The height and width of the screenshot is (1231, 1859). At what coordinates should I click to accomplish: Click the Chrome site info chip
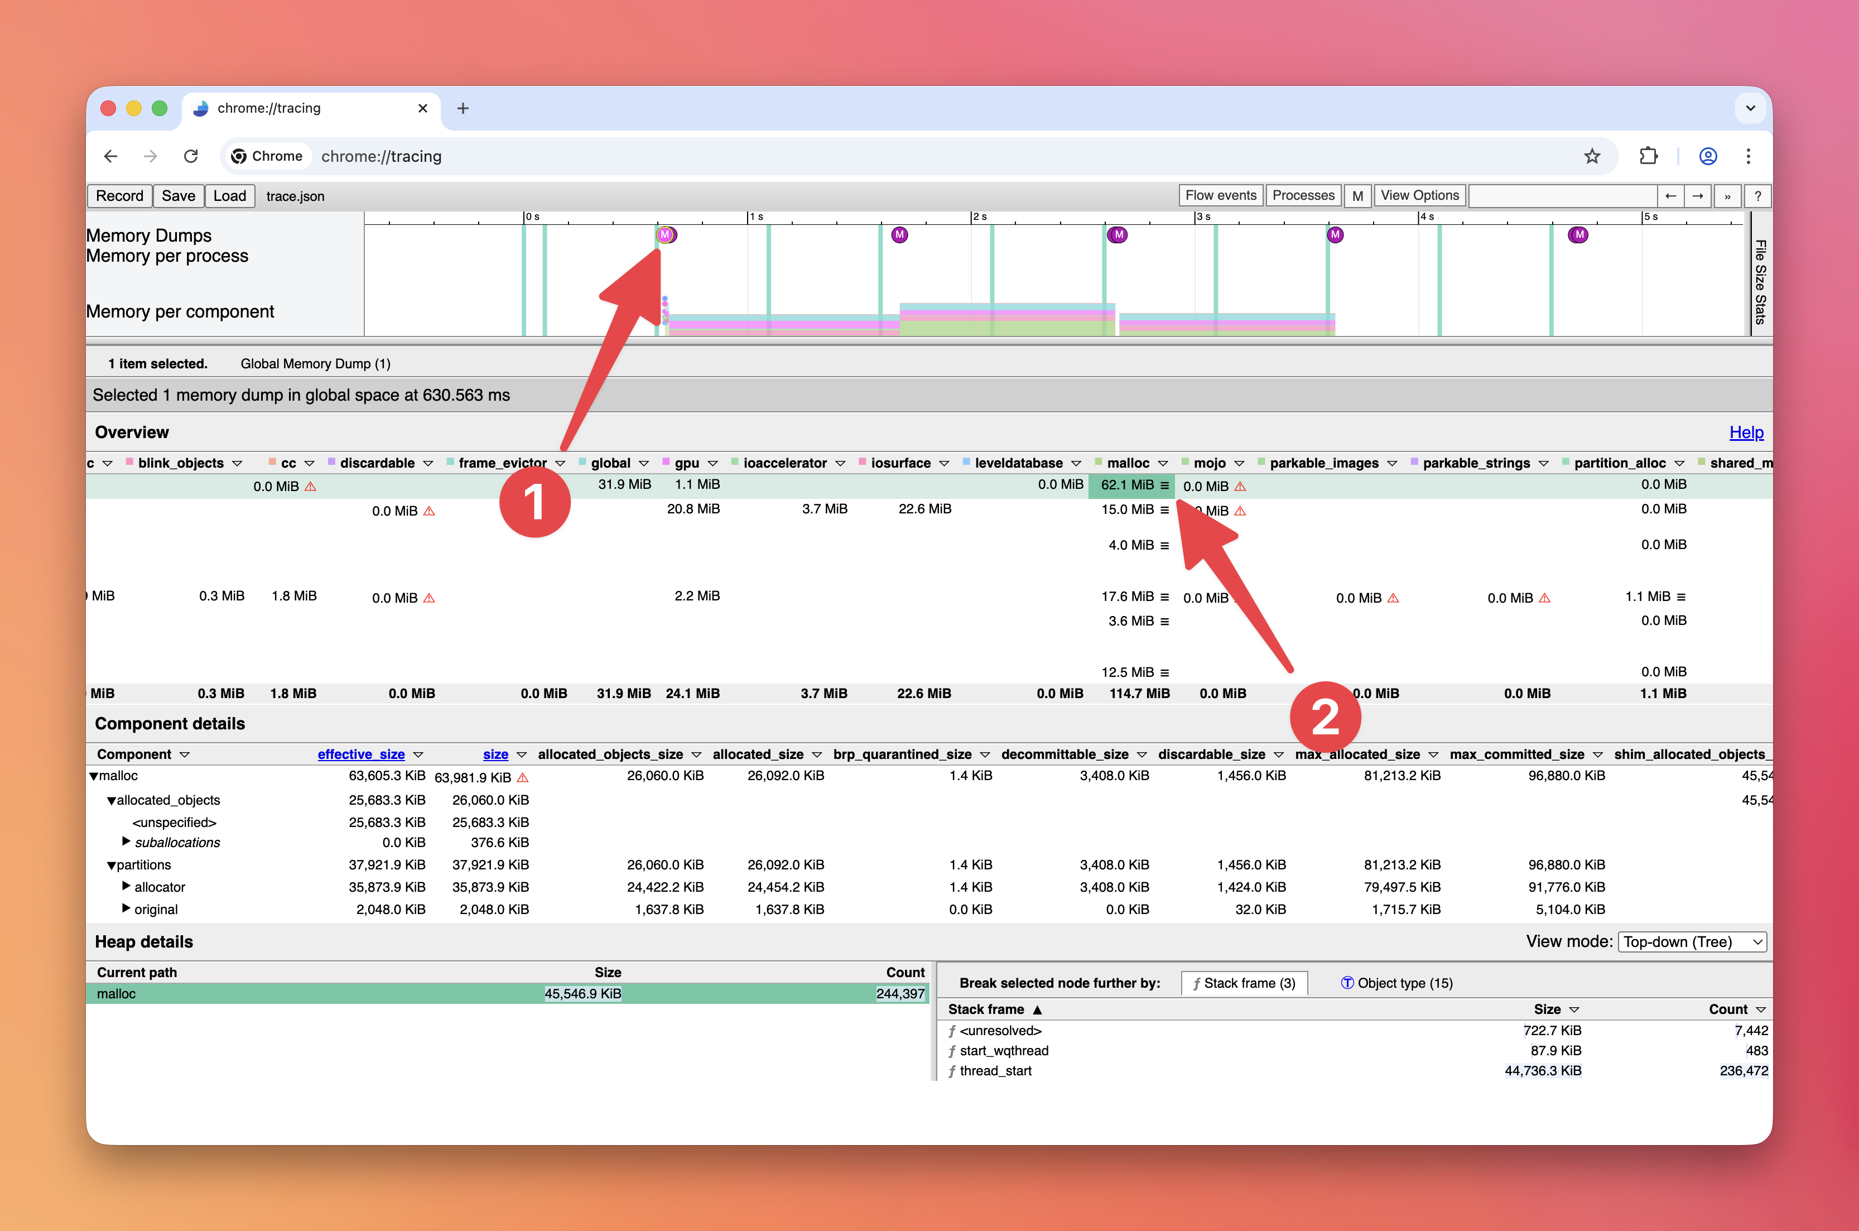click(x=268, y=156)
